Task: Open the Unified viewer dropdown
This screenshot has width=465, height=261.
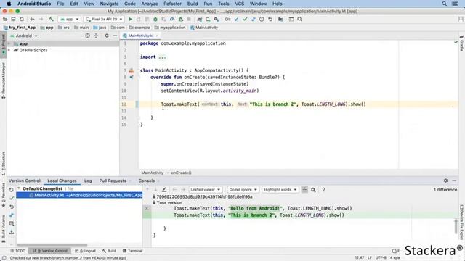Action: (205, 190)
